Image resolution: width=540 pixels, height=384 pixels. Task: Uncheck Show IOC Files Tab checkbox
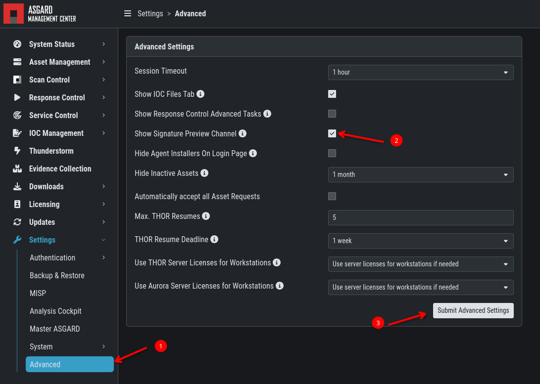pyautogui.click(x=332, y=94)
